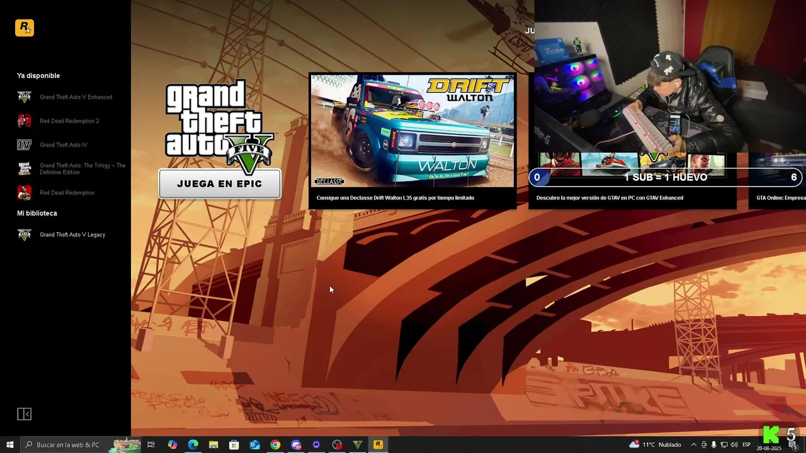
Task: Click the 1 SUB = 1 HUEVO progress bar
Action: [x=666, y=177]
